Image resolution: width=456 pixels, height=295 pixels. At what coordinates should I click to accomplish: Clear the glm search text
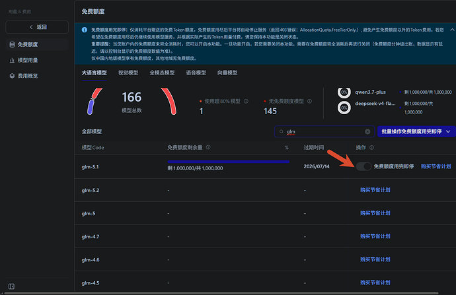pyautogui.click(x=367, y=131)
